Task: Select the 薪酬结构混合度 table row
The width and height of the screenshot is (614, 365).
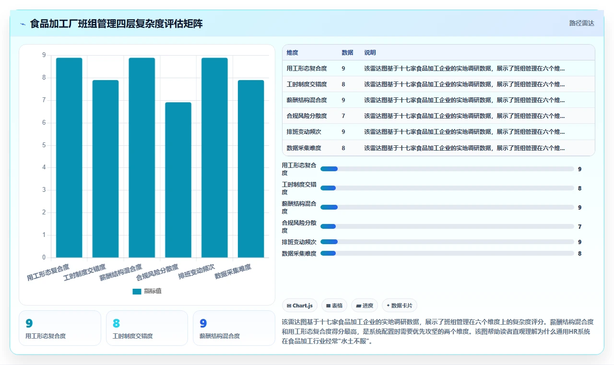Action: click(x=438, y=100)
